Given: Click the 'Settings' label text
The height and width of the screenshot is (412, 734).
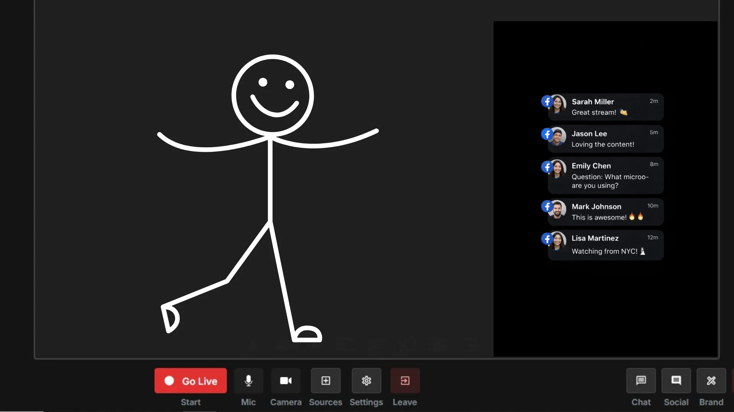Looking at the screenshot, I should pyautogui.click(x=366, y=402).
